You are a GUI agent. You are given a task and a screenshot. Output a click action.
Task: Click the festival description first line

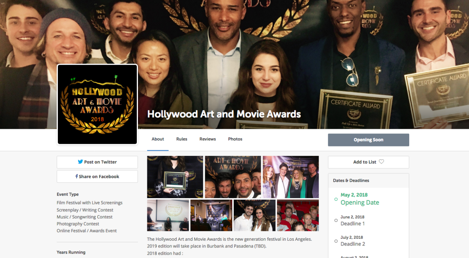(x=229, y=239)
